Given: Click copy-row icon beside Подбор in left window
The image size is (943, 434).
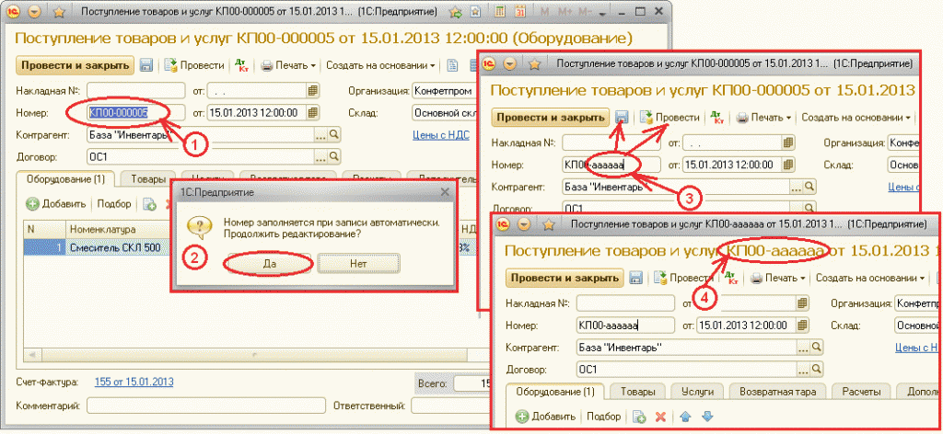Looking at the screenshot, I should (x=150, y=204).
